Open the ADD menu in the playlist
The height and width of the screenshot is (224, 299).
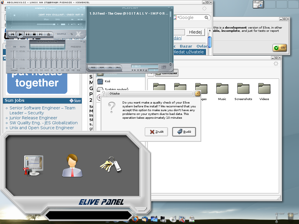(93, 67)
